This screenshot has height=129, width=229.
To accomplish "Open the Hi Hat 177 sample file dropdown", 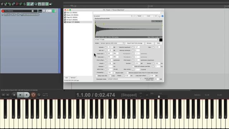I will [127, 40].
